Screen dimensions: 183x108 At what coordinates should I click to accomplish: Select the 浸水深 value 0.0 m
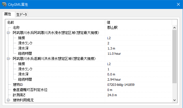(x=111, y=74)
